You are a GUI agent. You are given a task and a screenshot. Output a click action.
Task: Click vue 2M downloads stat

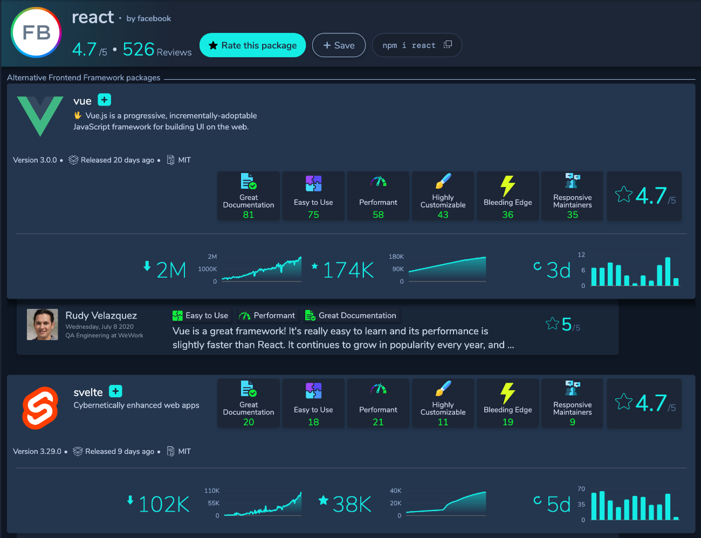pyautogui.click(x=164, y=270)
